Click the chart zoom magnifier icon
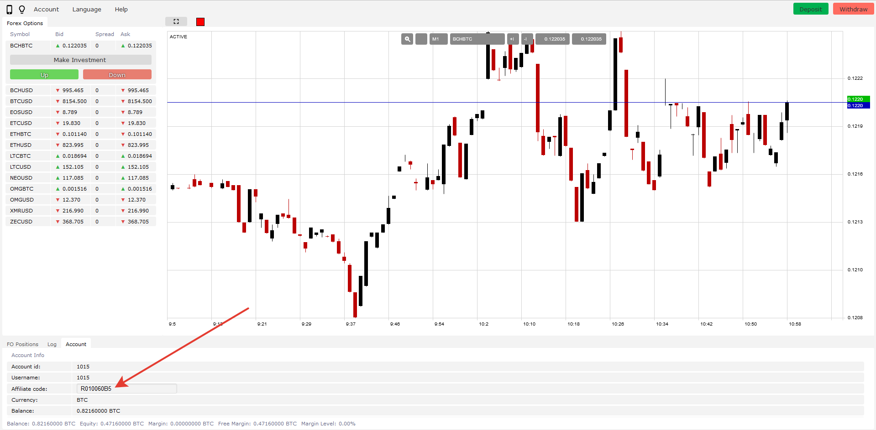 tap(407, 39)
